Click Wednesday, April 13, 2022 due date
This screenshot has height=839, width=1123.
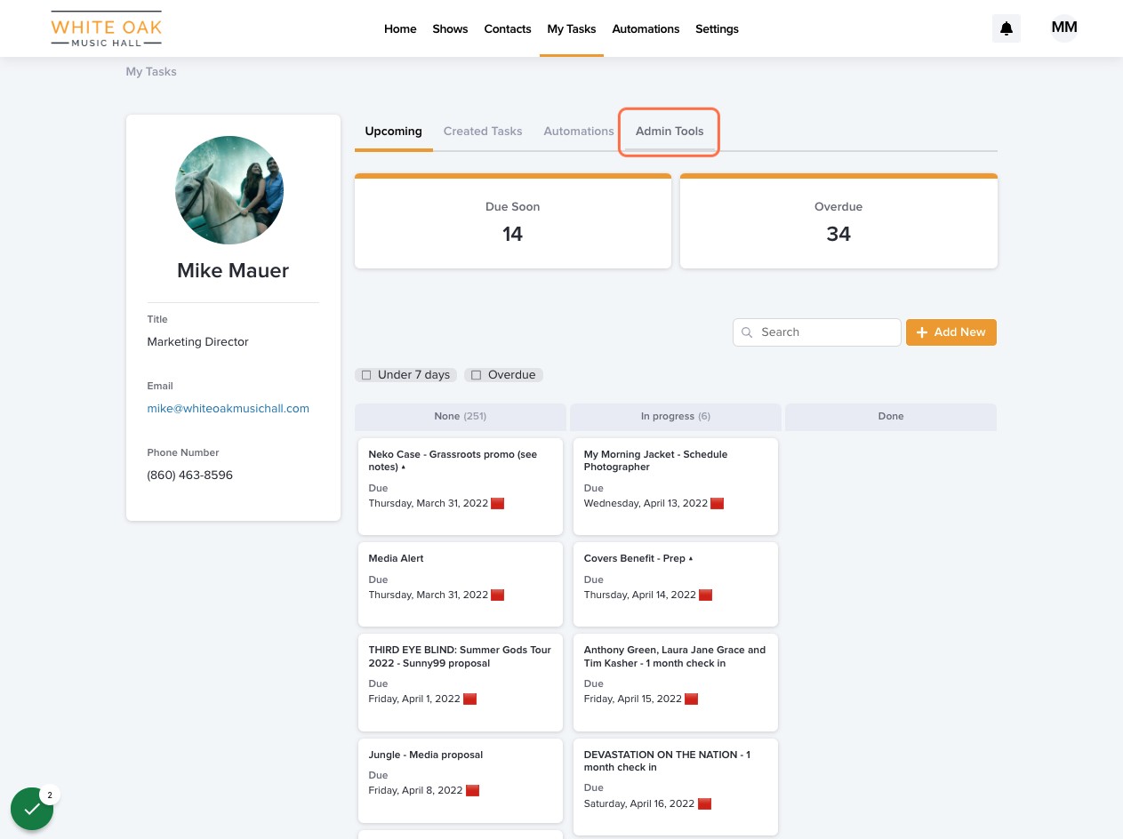coord(646,503)
